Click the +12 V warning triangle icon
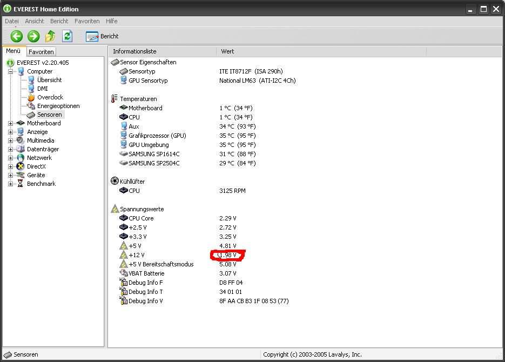Screen dimensions: 505x362 pyautogui.click(x=124, y=255)
